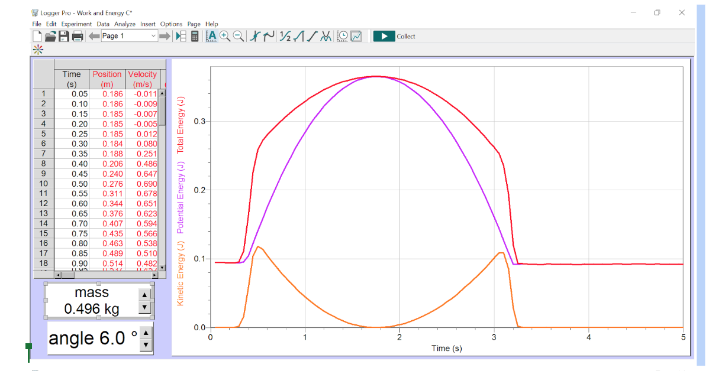Image resolution: width=712 pixels, height=371 pixels.
Task: Click velocity value -0.011
Action: click(x=145, y=94)
